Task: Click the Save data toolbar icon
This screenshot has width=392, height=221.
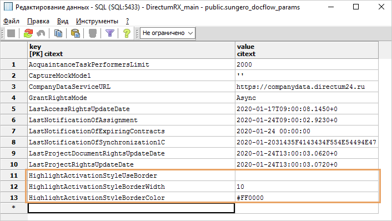Action: tap(11, 33)
